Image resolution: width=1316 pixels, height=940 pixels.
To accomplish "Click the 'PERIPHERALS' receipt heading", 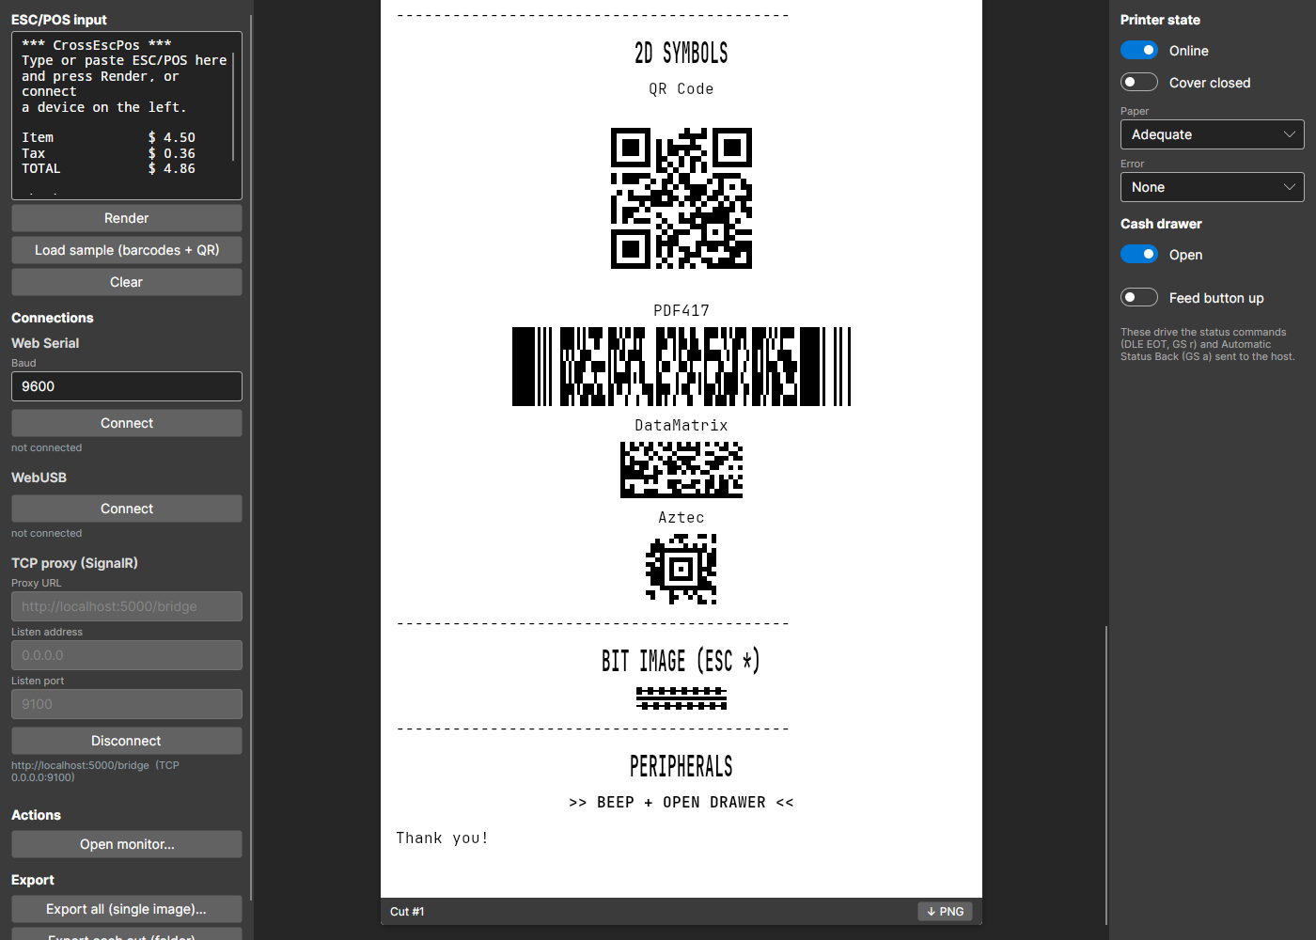I will [681, 767].
